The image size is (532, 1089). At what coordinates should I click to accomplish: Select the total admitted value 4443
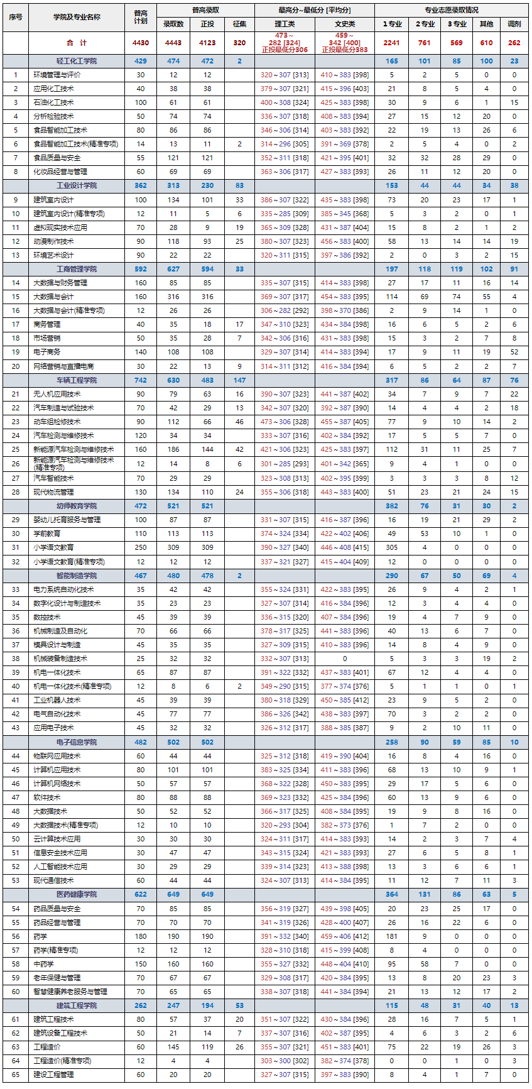[173, 43]
